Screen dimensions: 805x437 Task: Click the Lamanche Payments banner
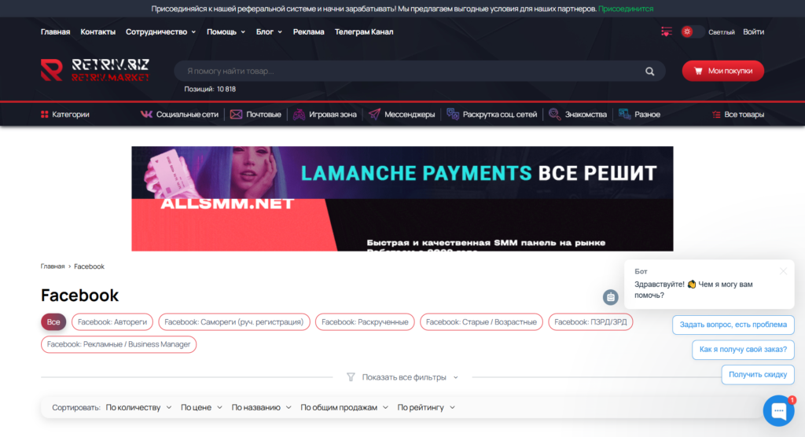[x=402, y=173]
